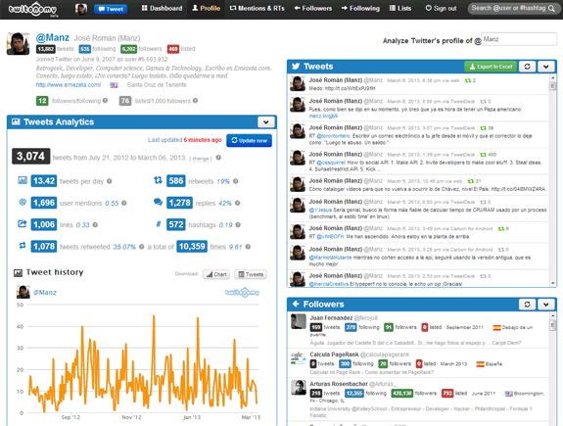Click the Twitonomy logo
This screenshot has height=426, width=563.
(x=32, y=10)
